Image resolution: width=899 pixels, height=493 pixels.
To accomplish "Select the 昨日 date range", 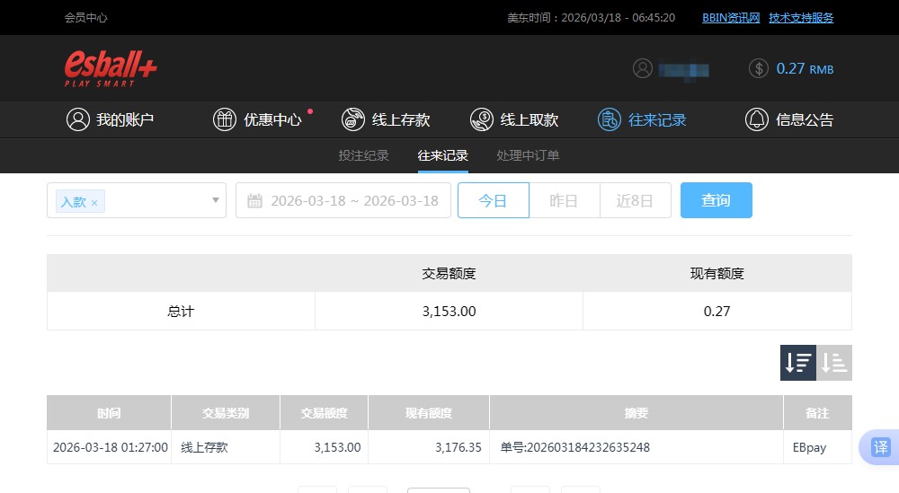I will 565,200.
